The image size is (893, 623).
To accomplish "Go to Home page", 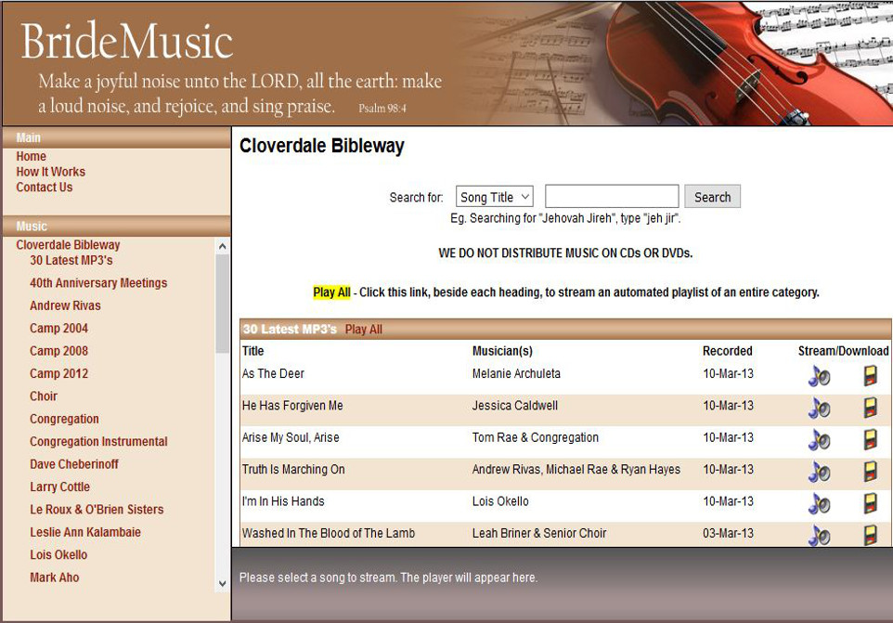I will 32,156.
